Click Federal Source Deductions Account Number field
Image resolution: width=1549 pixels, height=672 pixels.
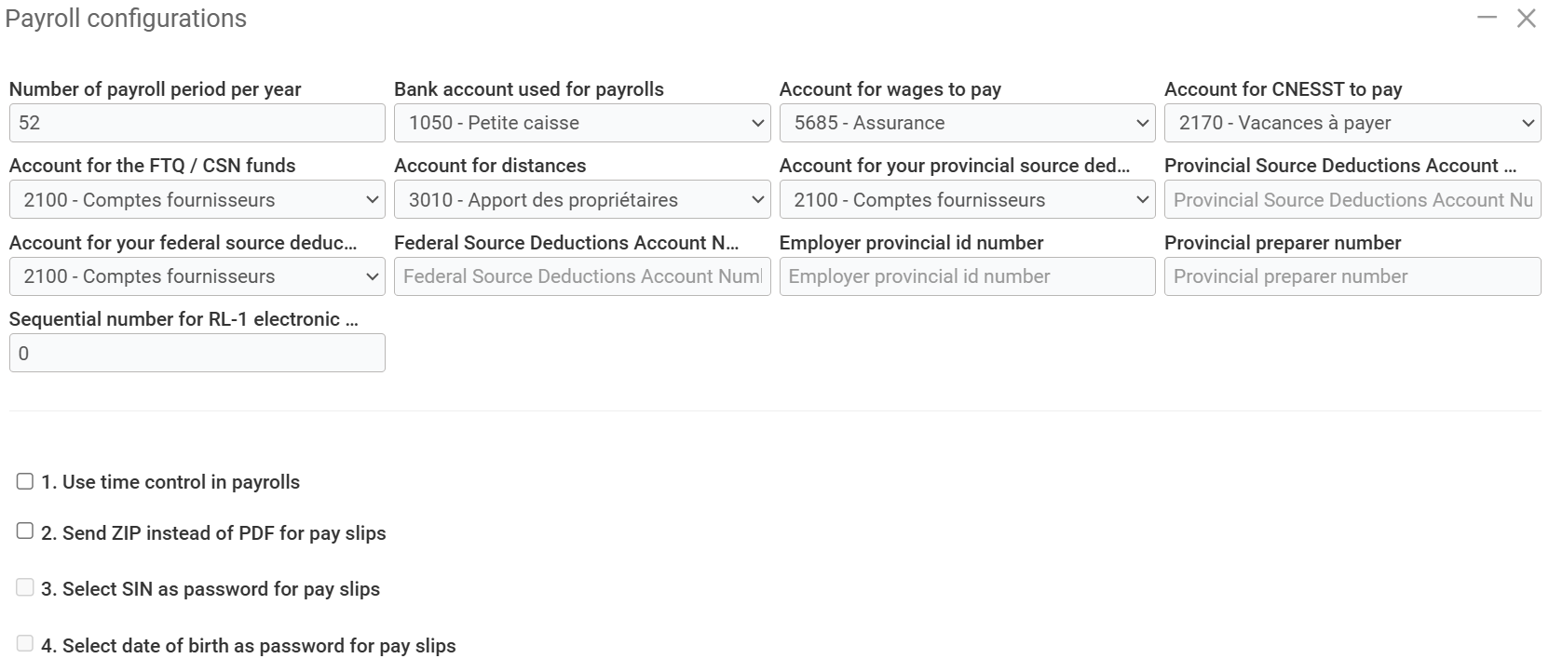pos(582,276)
